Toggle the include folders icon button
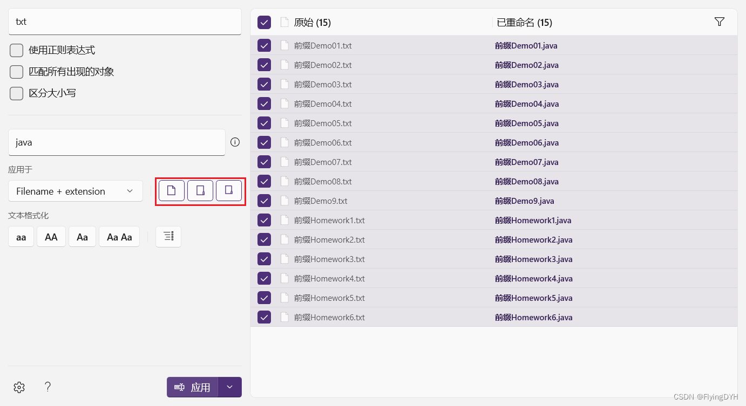746x406 pixels. [200, 191]
